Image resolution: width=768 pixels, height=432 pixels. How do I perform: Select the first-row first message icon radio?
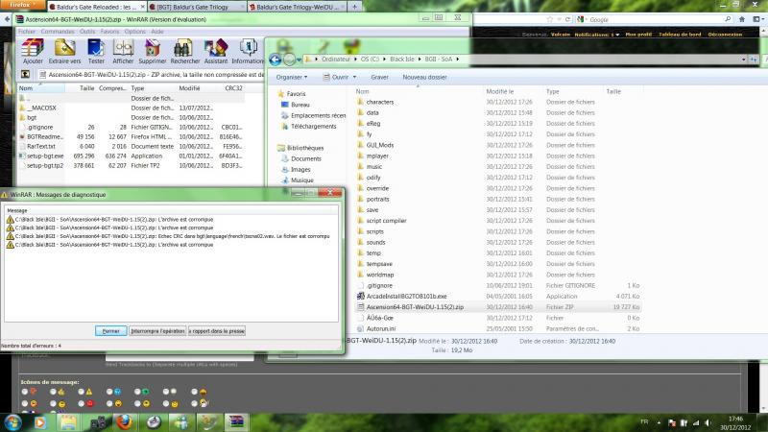click(25, 392)
